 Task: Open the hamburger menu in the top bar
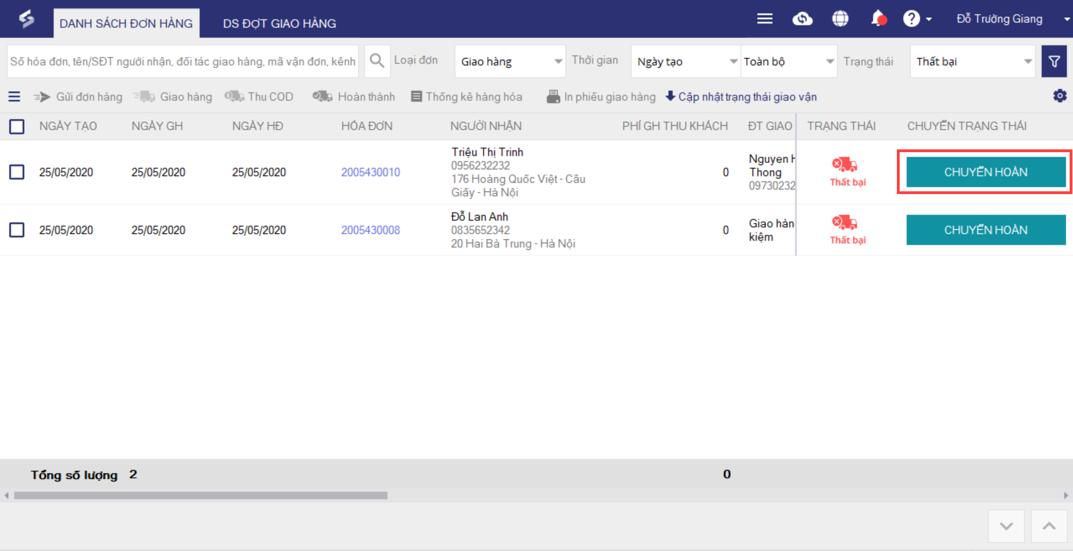click(764, 19)
